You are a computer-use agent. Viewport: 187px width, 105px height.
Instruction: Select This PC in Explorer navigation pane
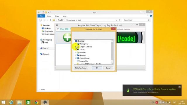[x=46, y=48]
